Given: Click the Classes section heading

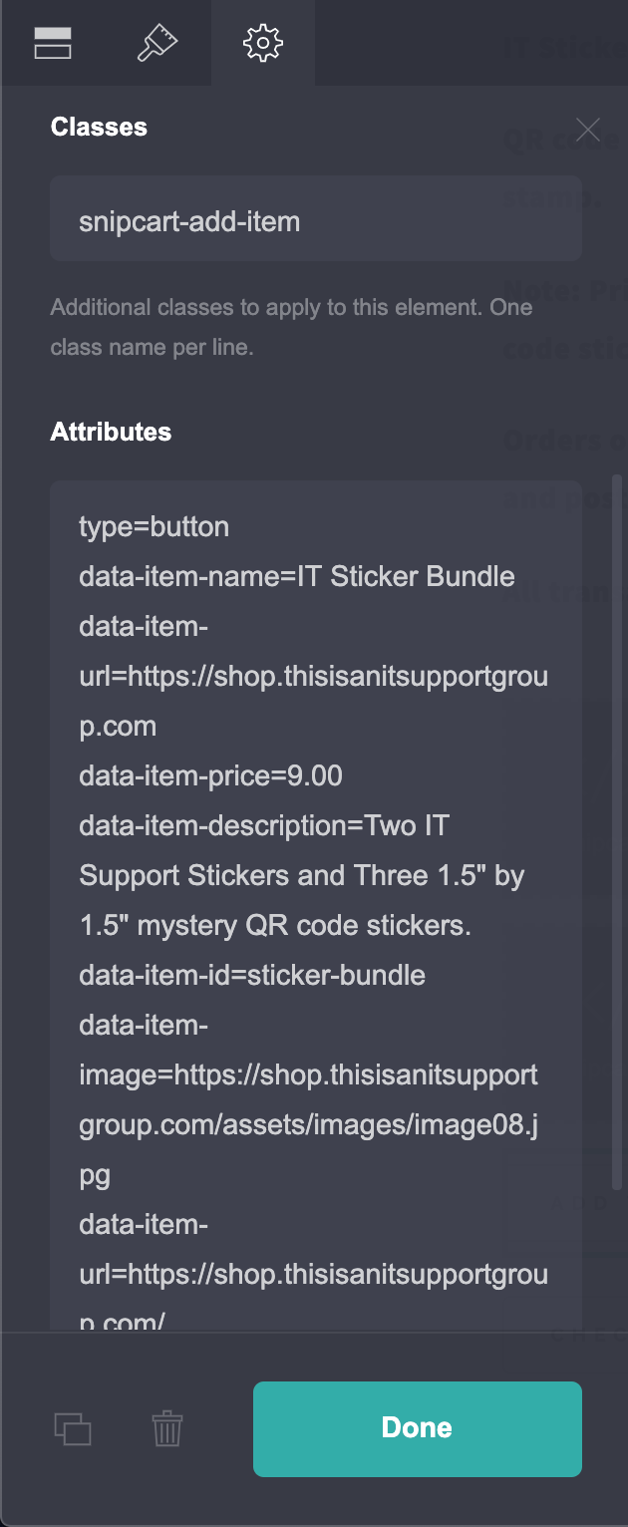Looking at the screenshot, I should point(98,127).
